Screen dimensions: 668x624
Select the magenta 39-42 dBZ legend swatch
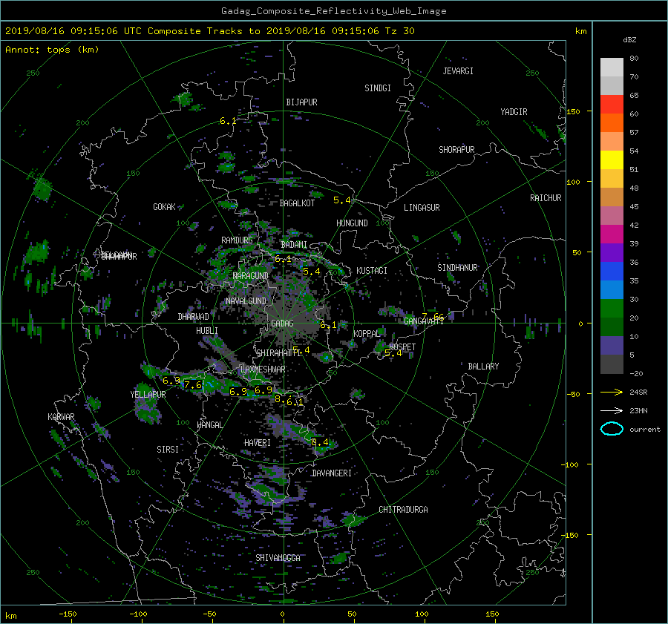pyautogui.click(x=612, y=234)
